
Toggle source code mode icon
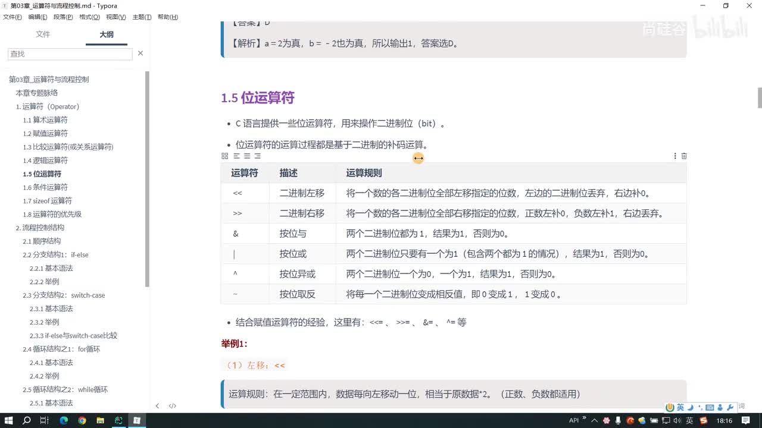pyautogui.click(x=172, y=406)
